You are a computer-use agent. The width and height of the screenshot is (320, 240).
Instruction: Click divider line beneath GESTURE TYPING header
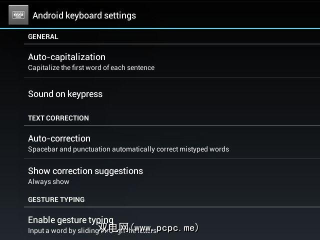pos(172,207)
